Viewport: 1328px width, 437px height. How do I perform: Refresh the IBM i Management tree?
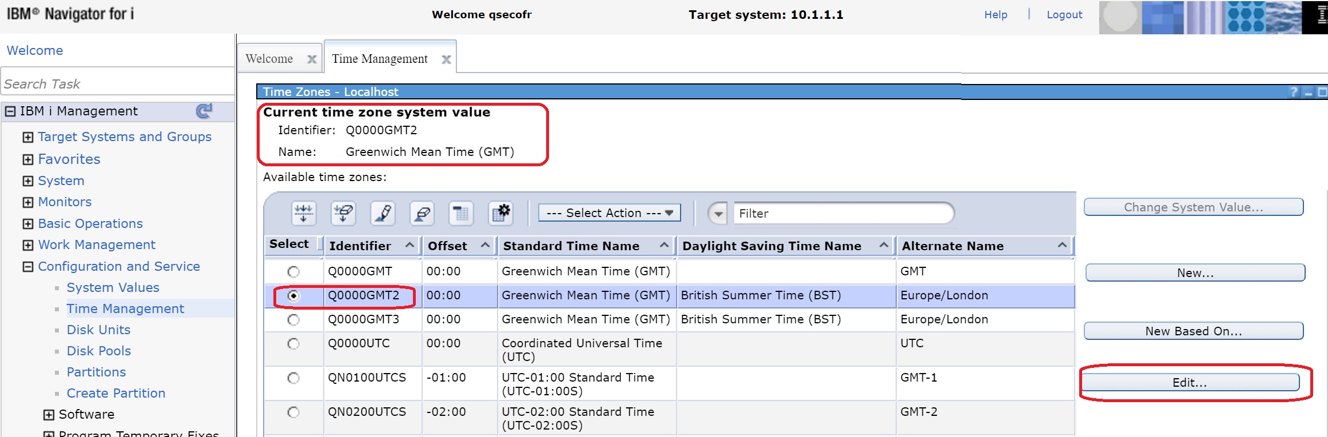(204, 111)
